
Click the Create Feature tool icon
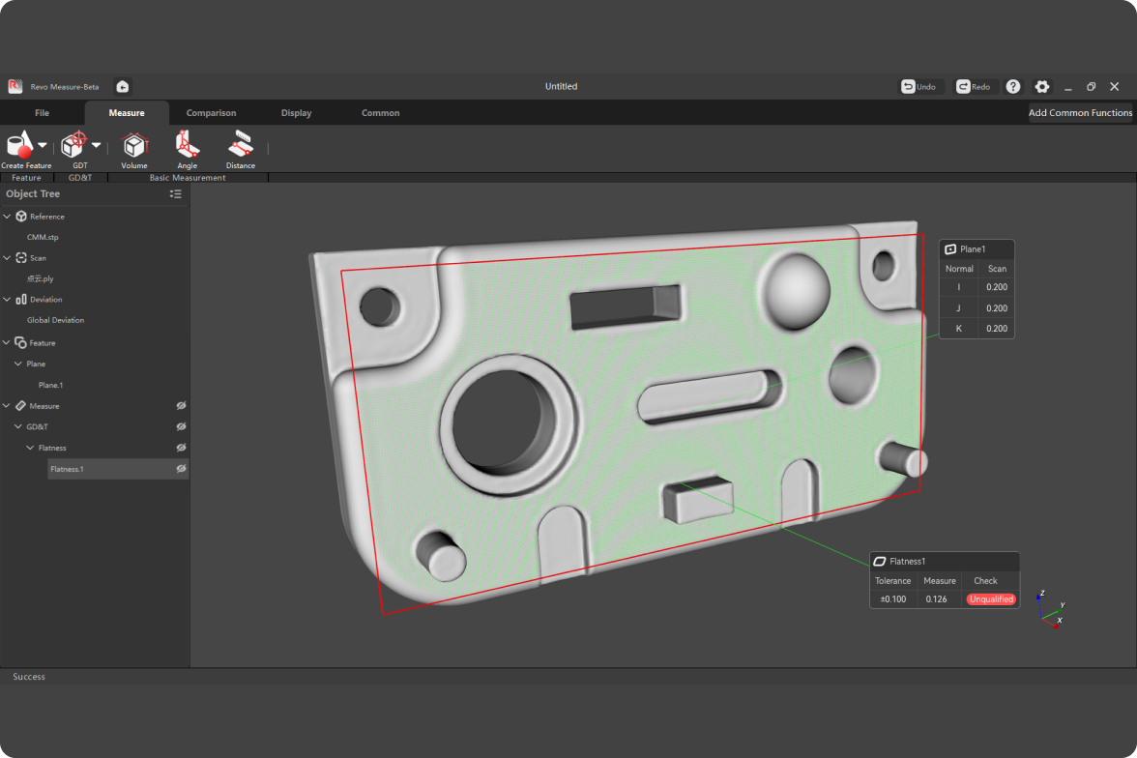click(x=19, y=145)
